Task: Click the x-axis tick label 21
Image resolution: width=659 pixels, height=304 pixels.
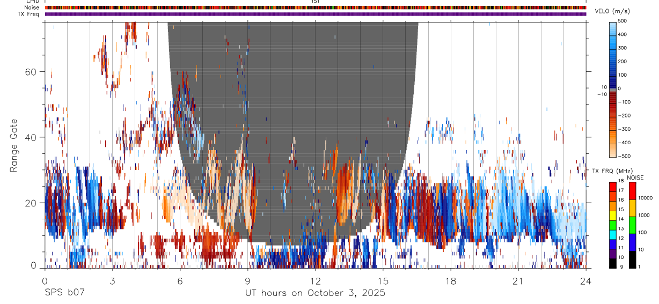Action: tap(518, 280)
